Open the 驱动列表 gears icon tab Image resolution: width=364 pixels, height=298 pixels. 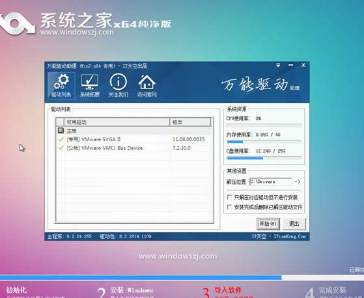[x=61, y=85]
